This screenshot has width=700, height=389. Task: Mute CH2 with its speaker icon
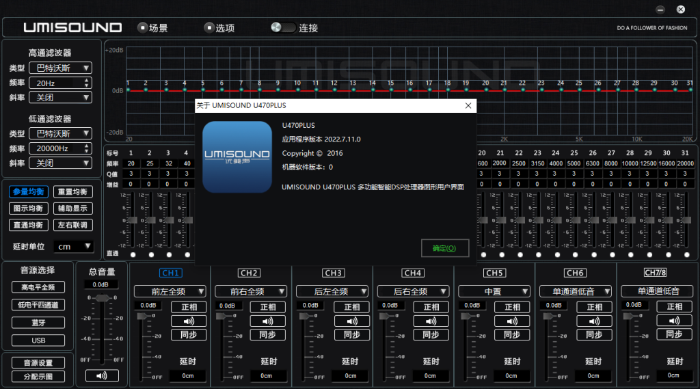267,321
